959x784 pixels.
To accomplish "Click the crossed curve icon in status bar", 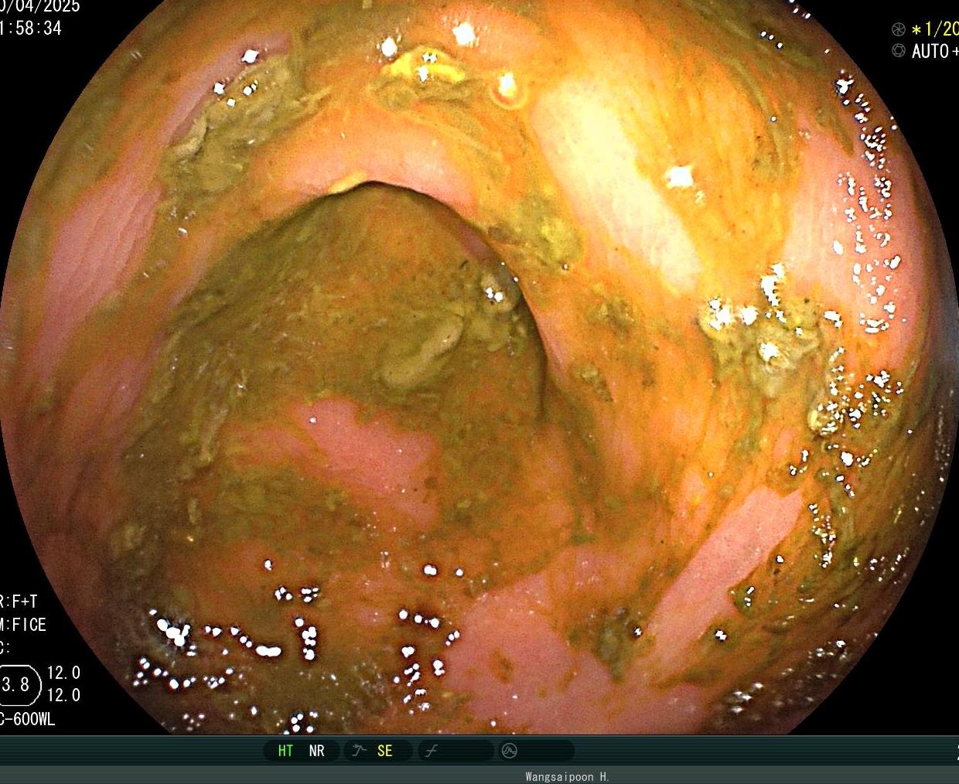I will pyautogui.click(x=432, y=751).
